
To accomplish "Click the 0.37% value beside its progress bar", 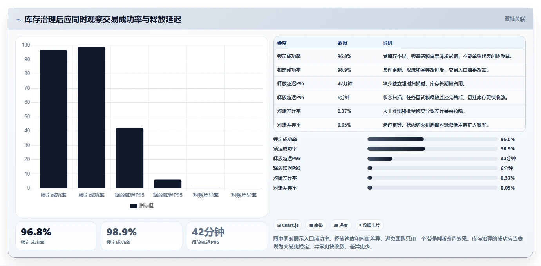I will coord(508,178).
